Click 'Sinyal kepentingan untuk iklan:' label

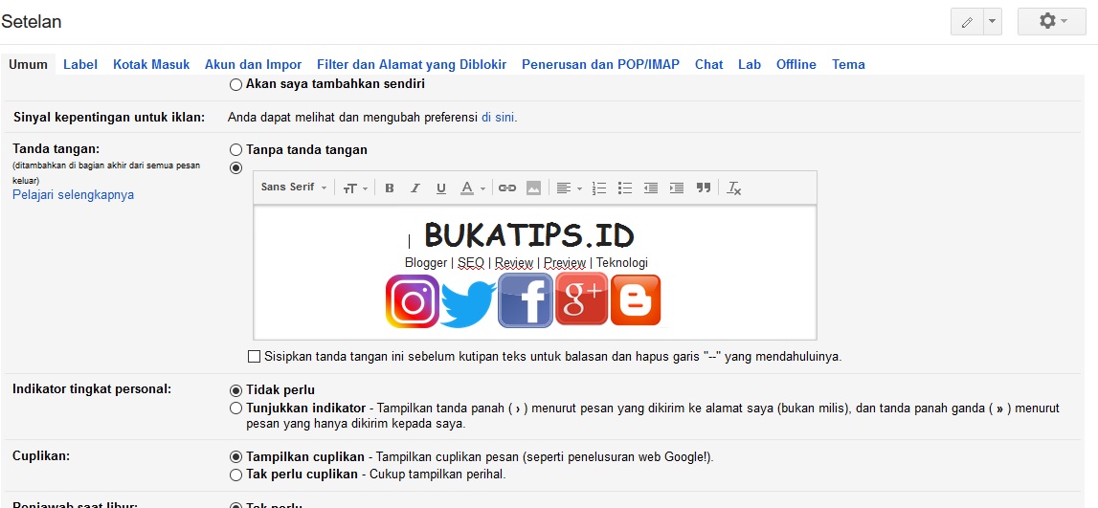coord(108,117)
